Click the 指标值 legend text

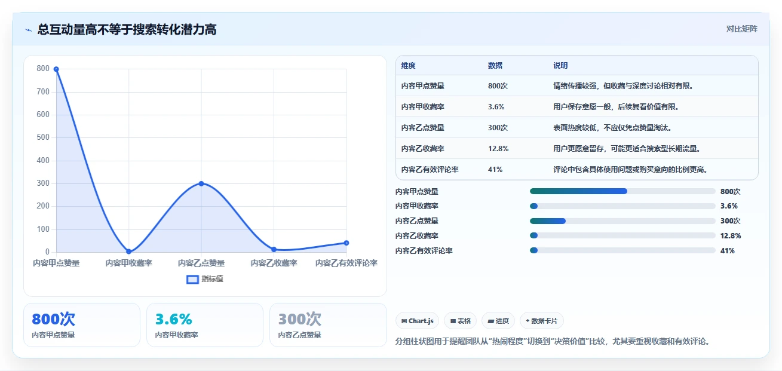[x=212, y=279]
